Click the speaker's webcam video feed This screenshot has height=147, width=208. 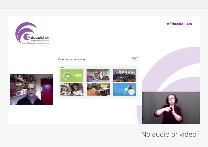tap(31, 90)
